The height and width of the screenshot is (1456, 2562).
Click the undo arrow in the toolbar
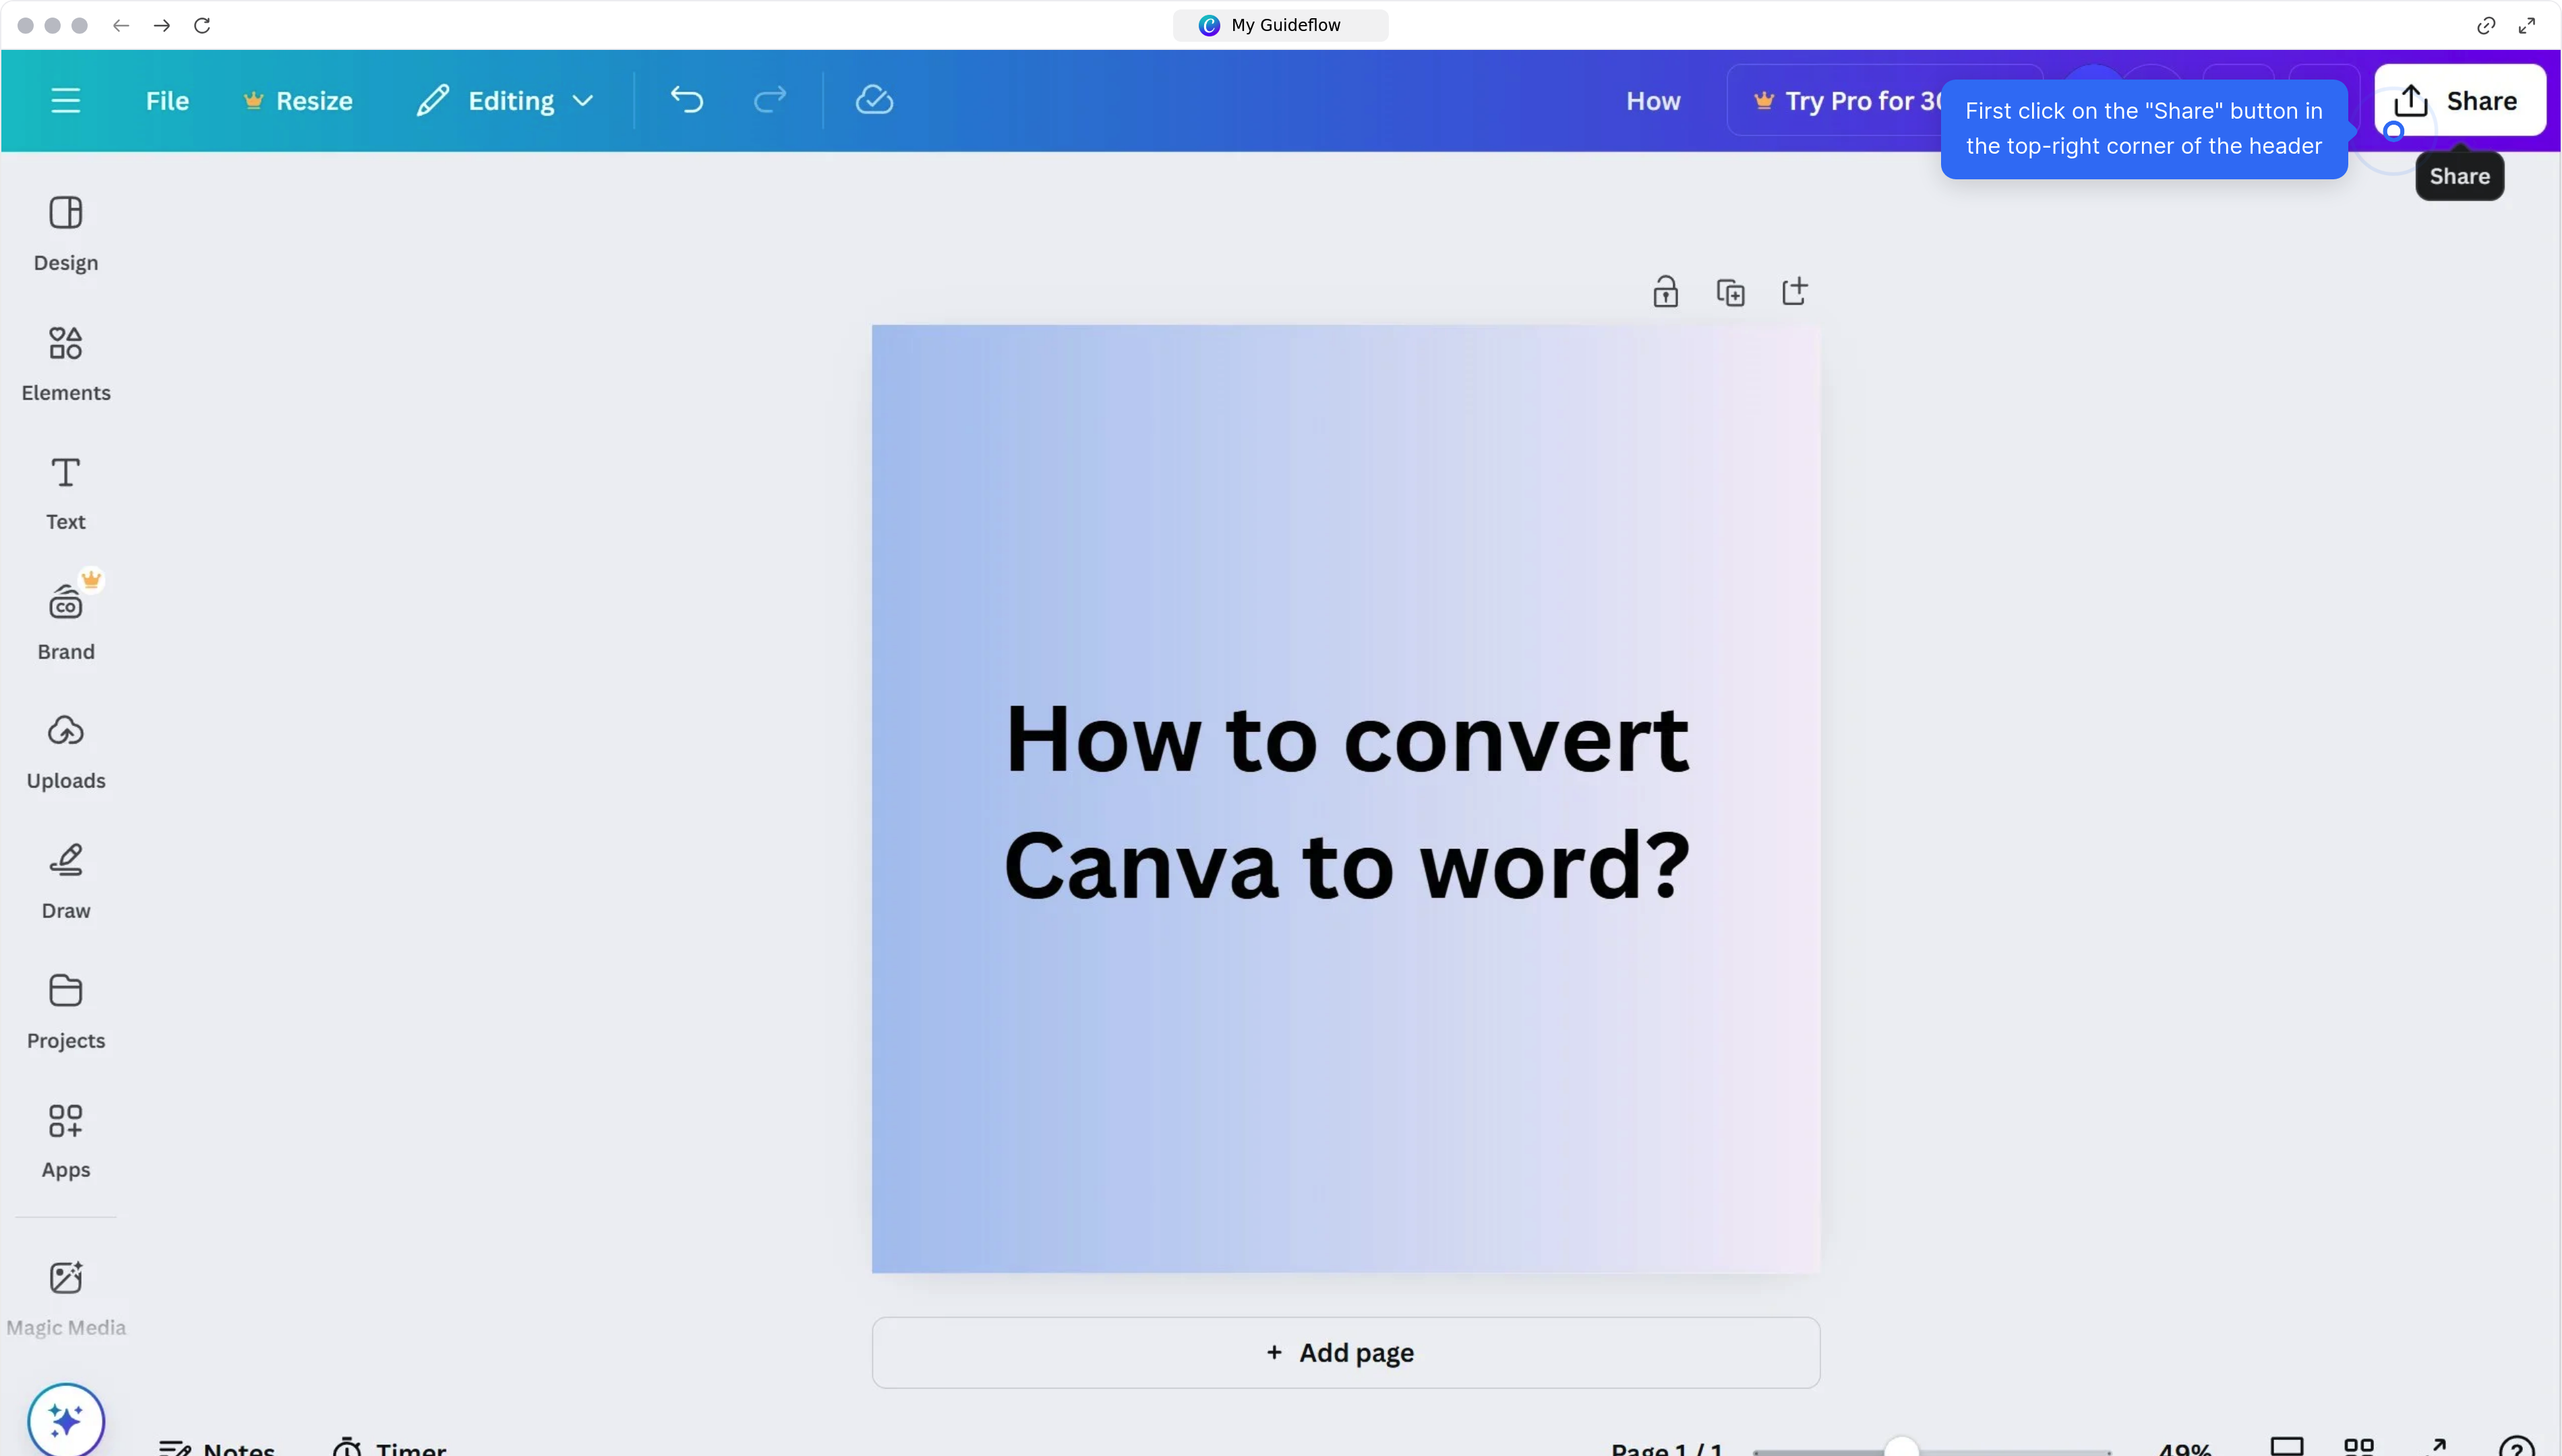(x=686, y=99)
